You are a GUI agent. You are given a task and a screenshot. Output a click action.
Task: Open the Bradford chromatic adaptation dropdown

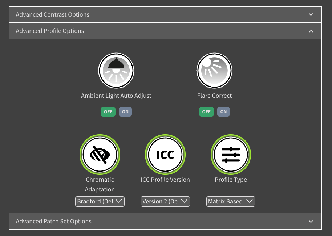100,201
